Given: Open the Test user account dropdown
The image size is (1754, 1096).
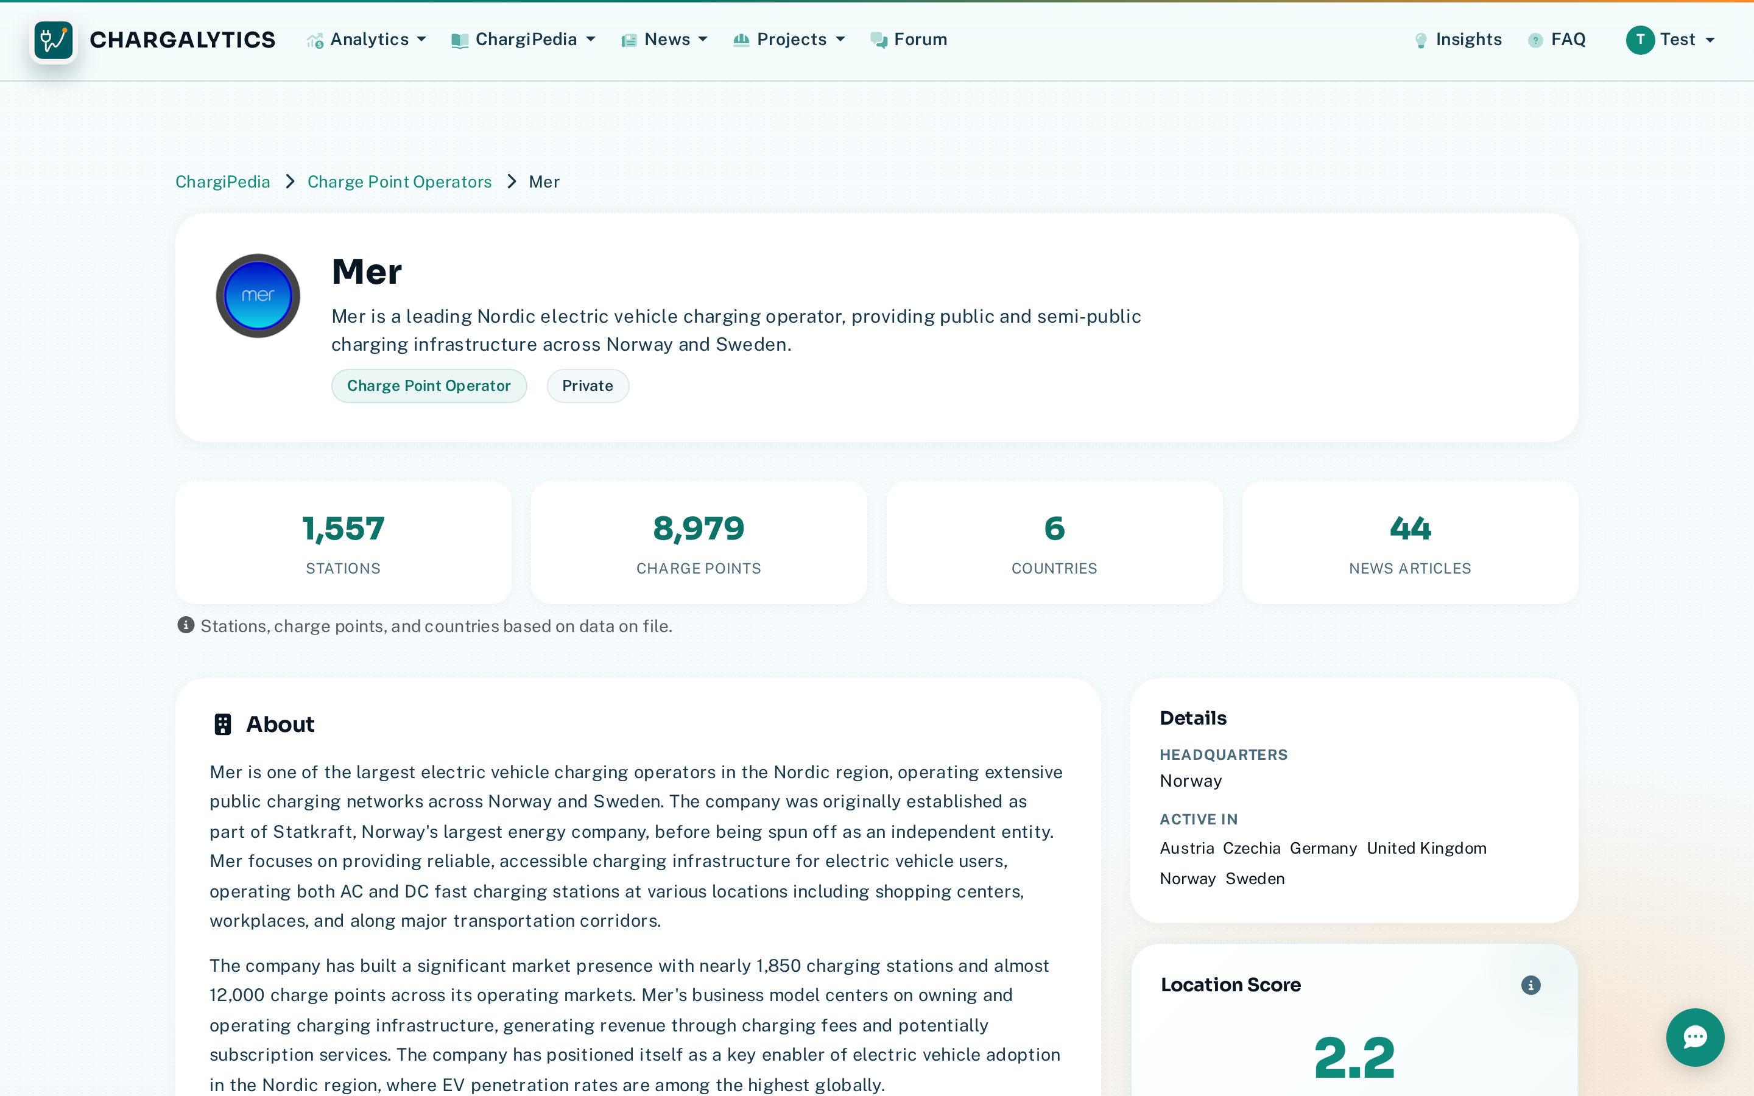Looking at the screenshot, I should point(1671,40).
